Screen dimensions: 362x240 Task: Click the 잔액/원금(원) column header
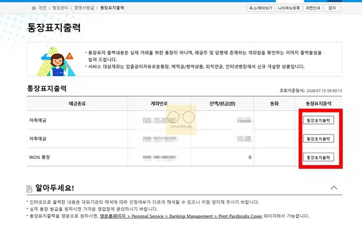pyautogui.click(x=222, y=104)
